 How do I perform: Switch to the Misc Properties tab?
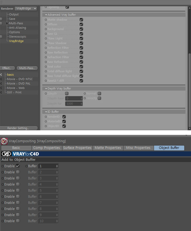point(138,148)
